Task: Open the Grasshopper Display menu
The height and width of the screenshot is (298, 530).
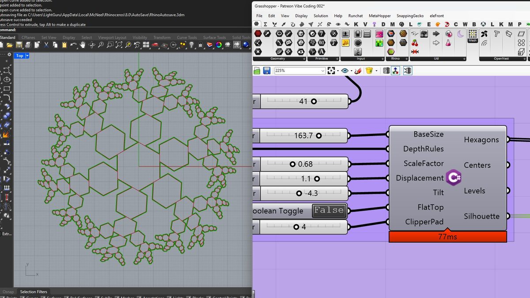Action: 301,16
